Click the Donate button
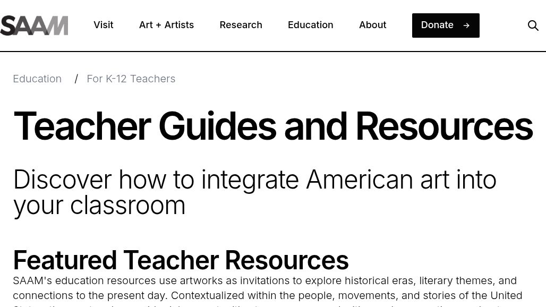Screen dimensions: 546x307 (x=446, y=25)
